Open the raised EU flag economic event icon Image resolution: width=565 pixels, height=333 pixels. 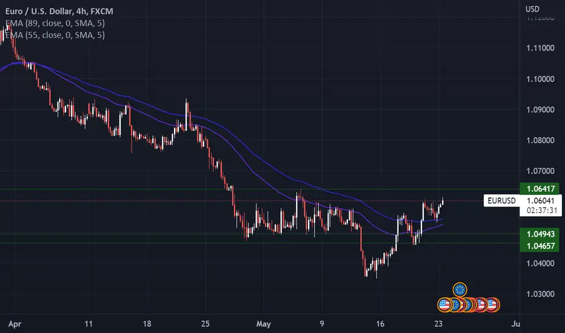(x=460, y=289)
